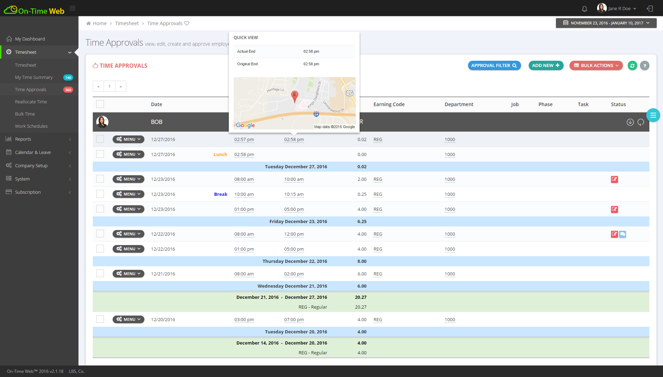Open Reallocate Time in the sidebar
Image resolution: width=663 pixels, height=377 pixels.
31,102
